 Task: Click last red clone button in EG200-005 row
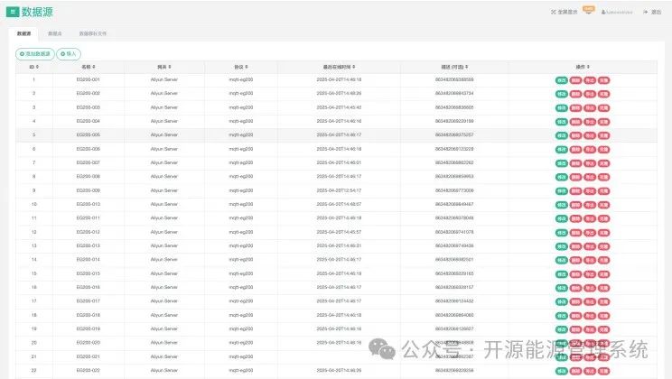click(x=604, y=135)
